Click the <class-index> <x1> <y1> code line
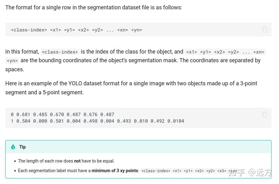279x184 pixels. (x=77, y=30)
